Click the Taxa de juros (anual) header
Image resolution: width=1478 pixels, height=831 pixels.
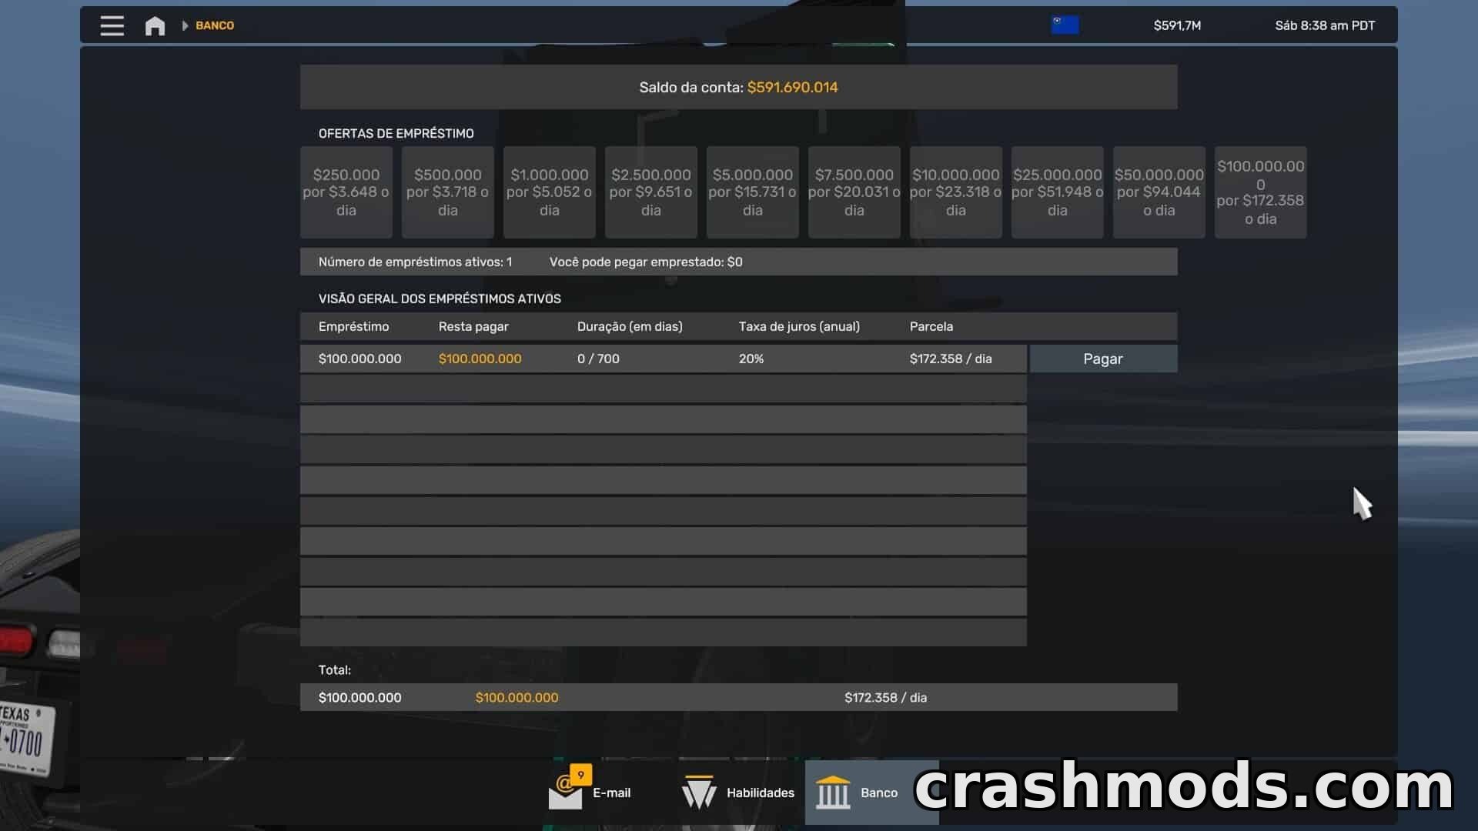coord(799,326)
